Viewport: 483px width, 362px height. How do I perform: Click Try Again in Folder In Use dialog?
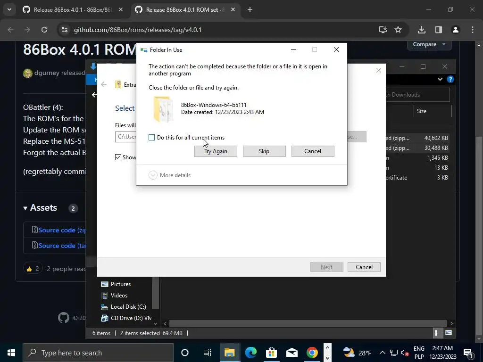(x=216, y=151)
